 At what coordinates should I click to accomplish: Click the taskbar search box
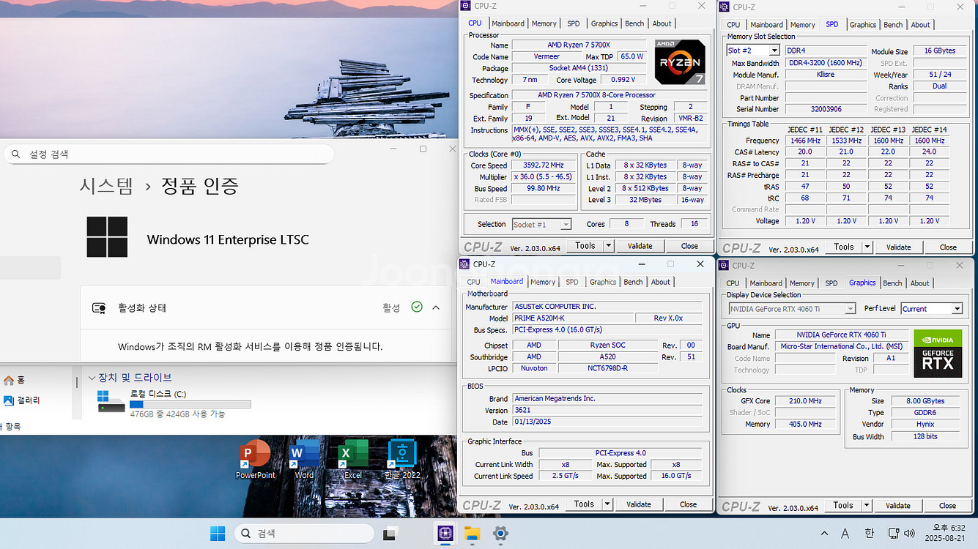[x=305, y=534]
